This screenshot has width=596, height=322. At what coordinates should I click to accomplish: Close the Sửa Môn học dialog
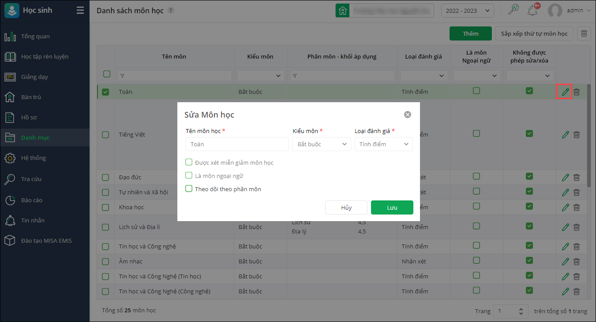point(408,115)
